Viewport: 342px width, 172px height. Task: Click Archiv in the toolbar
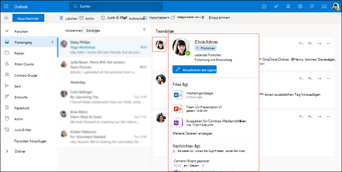(87, 18)
